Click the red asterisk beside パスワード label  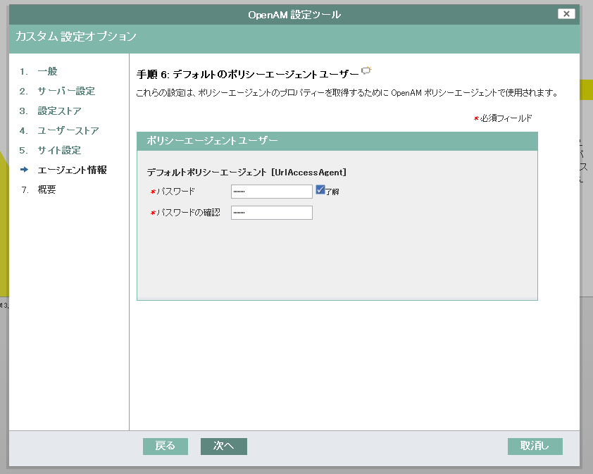click(151, 191)
